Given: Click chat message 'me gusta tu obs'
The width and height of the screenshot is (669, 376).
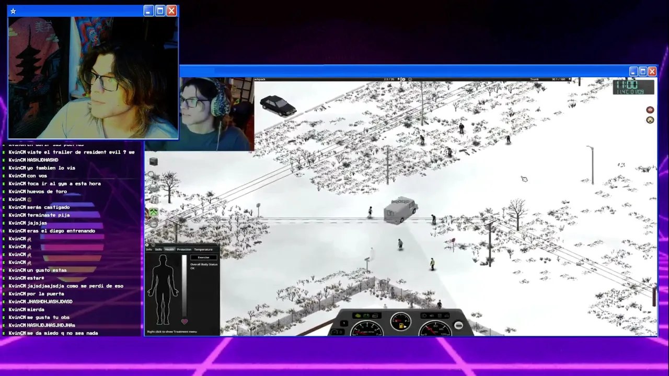Looking at the screenshot, I should (48, 318).
